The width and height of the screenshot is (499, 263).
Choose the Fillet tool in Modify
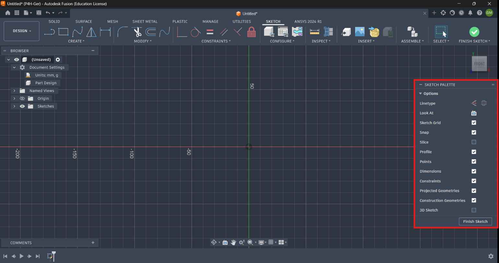pos(122,32)
